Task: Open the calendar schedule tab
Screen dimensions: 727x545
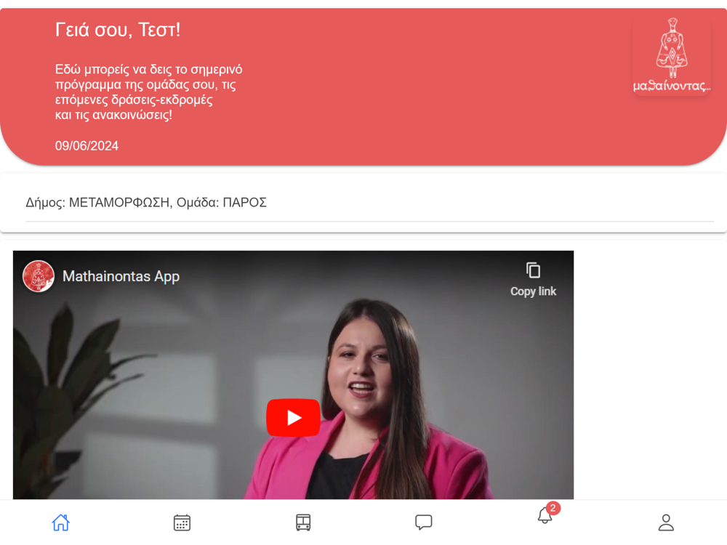Action: [182, 522]
